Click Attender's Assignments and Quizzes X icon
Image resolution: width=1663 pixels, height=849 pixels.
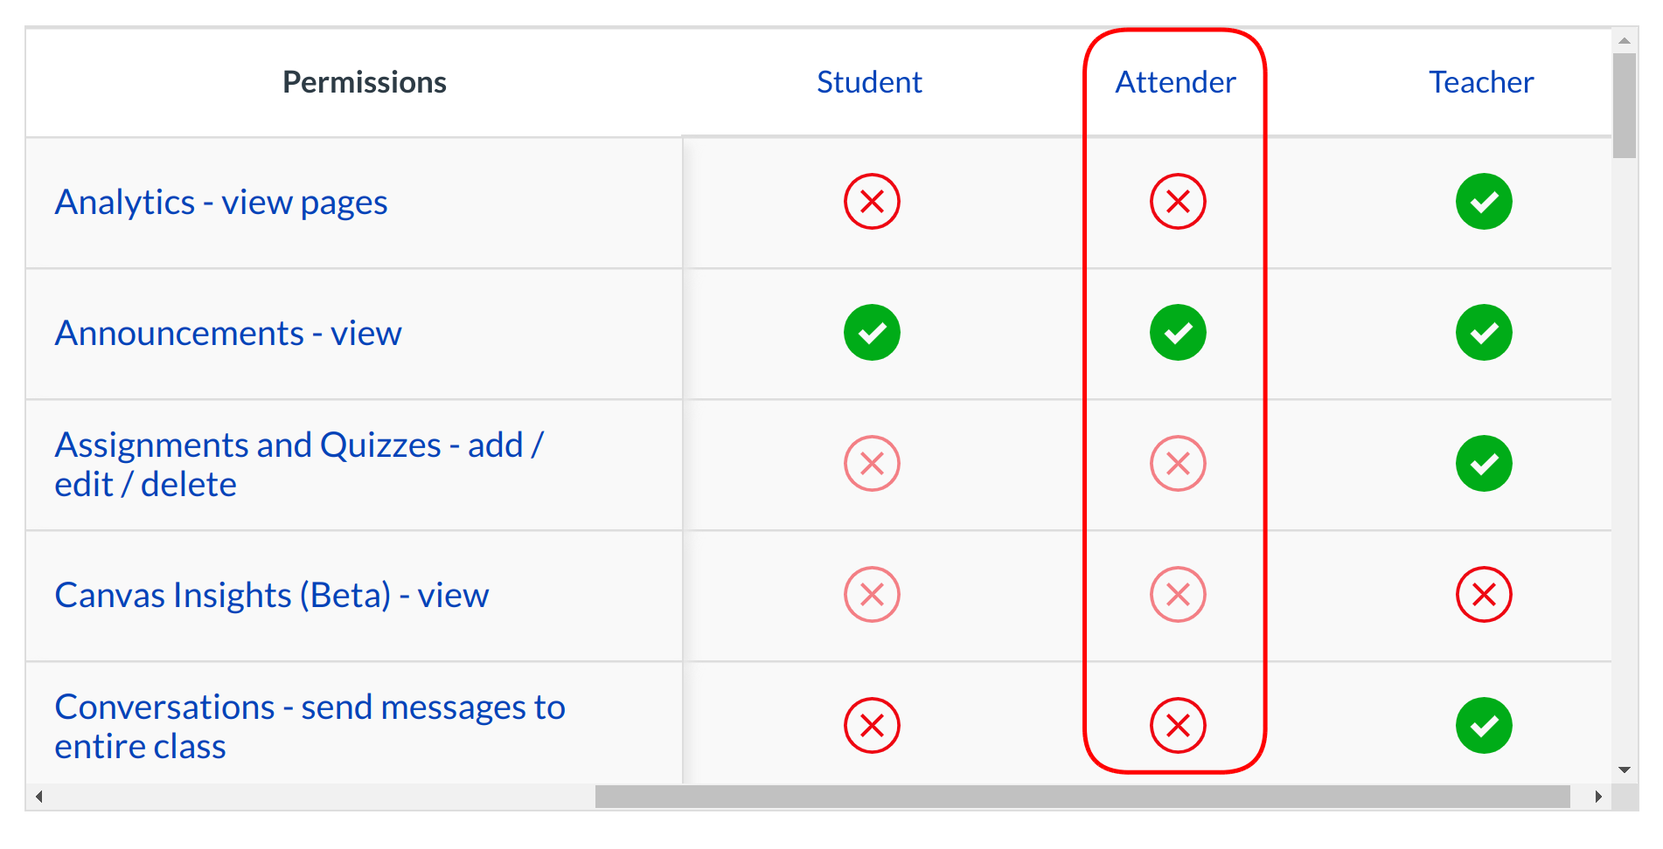(x=1178, y=464)
